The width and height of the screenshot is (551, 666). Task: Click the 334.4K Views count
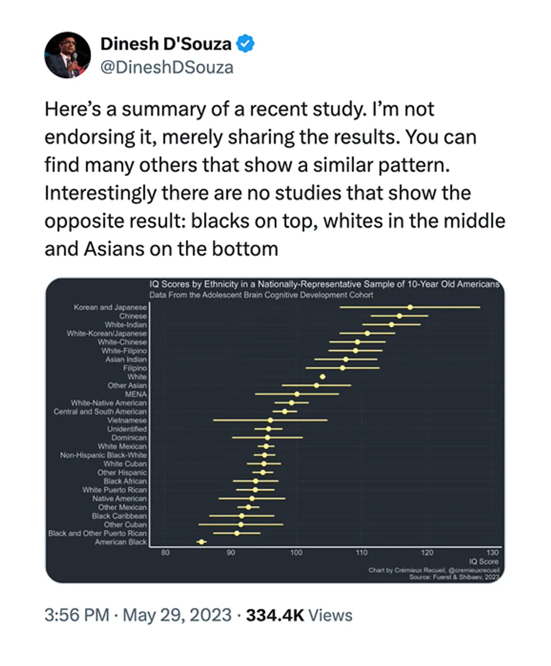tap(299, 615)
